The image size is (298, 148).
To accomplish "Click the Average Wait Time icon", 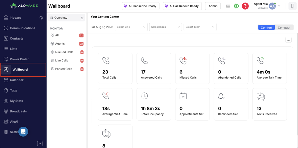I will pos(106,96).
